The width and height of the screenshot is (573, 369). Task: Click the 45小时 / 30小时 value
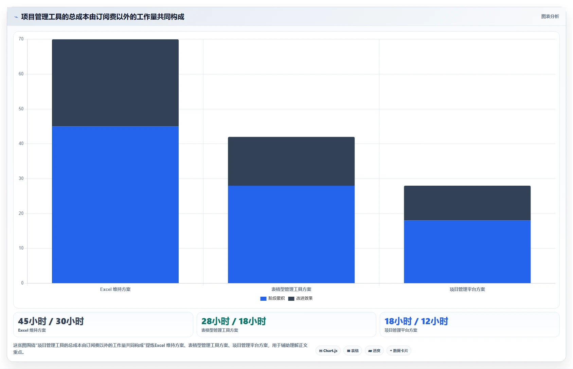[51, 321]
